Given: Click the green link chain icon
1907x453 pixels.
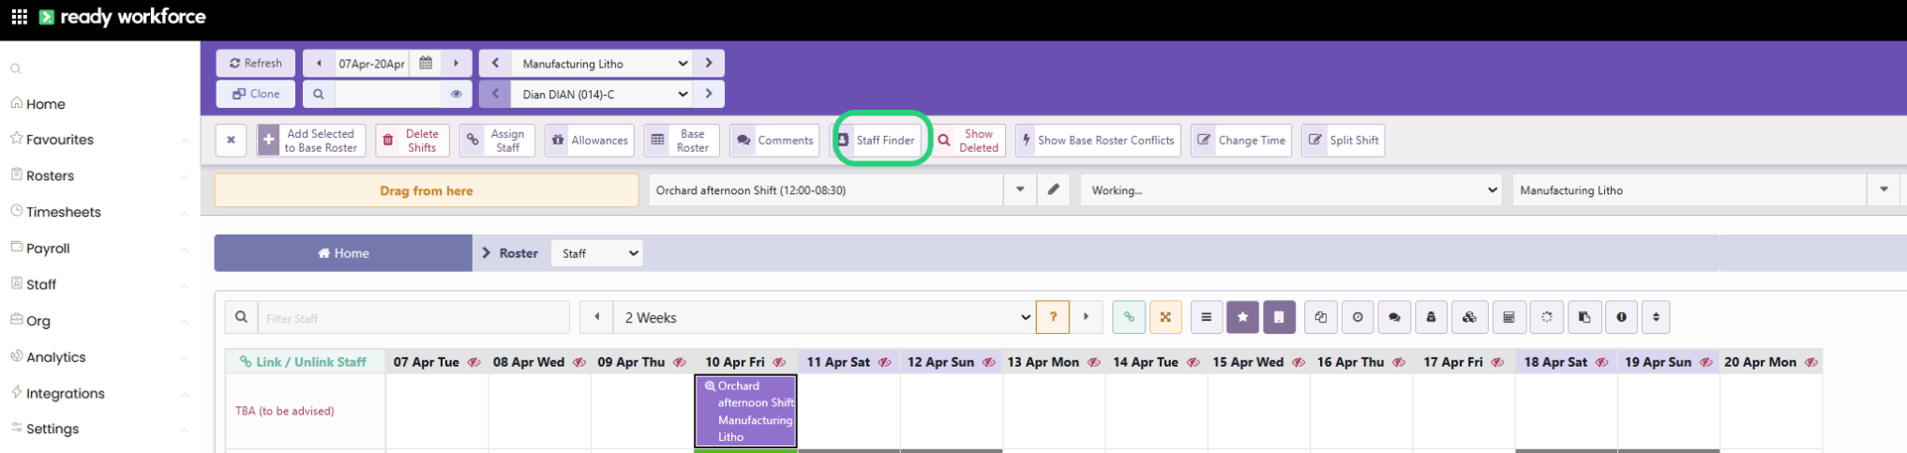Looking at the screenshot, I should click(x=1129, y=317).
